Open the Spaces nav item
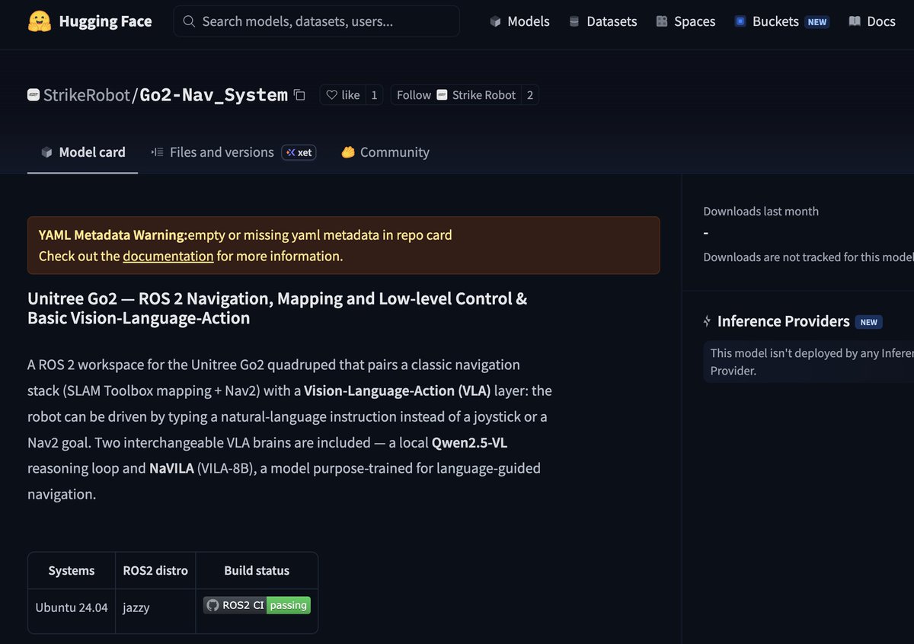Image resolution: width=914 pixels, height=644 pixels. (685, 21)
